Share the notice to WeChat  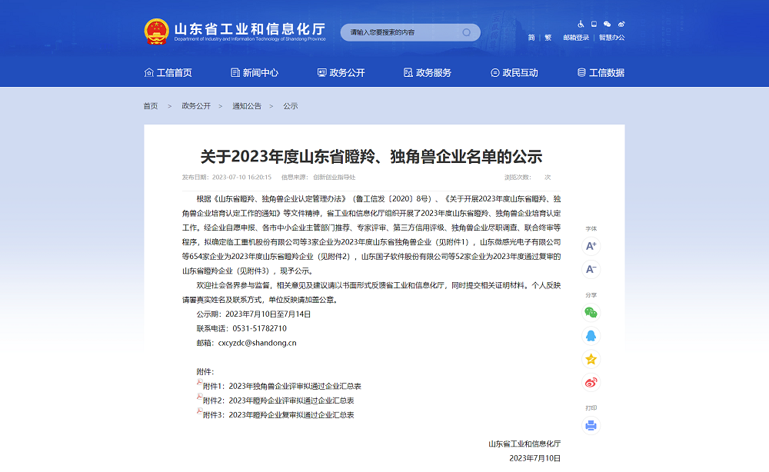[x=591, y=313]
